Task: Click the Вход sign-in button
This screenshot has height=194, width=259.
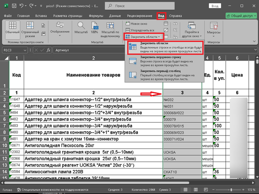Action: [215, 6]
